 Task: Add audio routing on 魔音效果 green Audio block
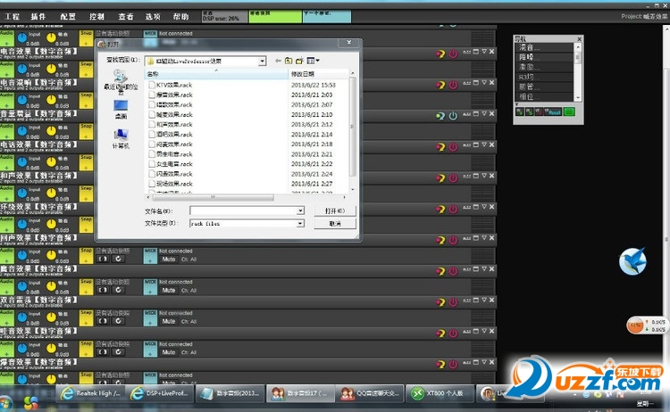pos(7,286)
